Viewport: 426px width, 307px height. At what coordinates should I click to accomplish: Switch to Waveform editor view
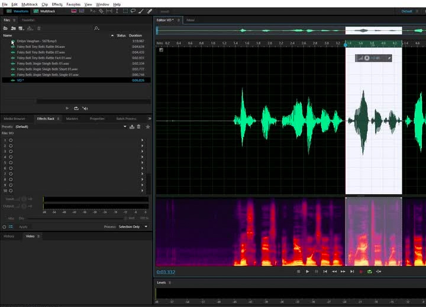coord(17,11)
